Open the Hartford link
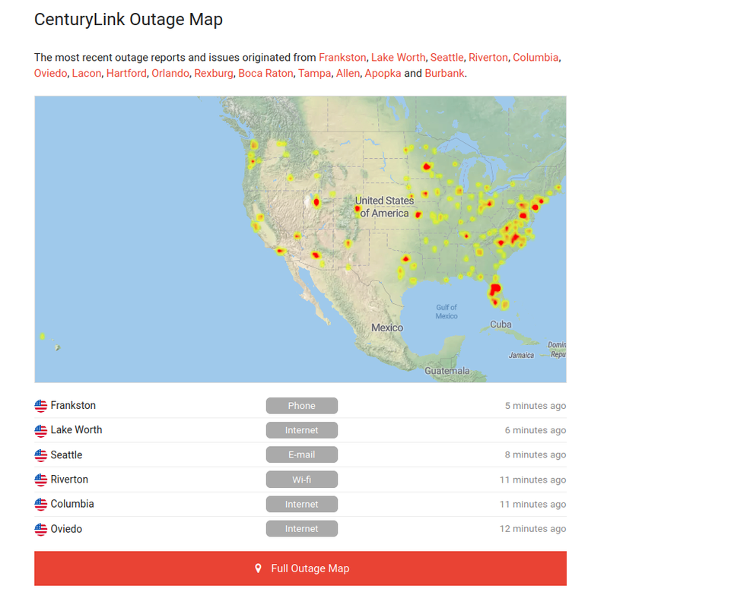750x608 pixels. click(x=126, y=73)
